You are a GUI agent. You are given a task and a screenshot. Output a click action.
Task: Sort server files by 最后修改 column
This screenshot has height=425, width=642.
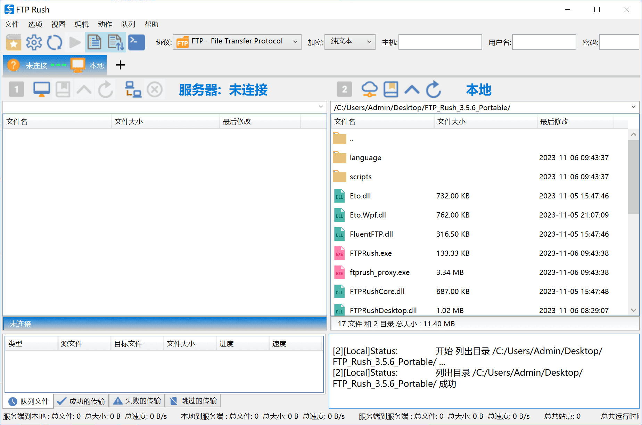(260, 122)
